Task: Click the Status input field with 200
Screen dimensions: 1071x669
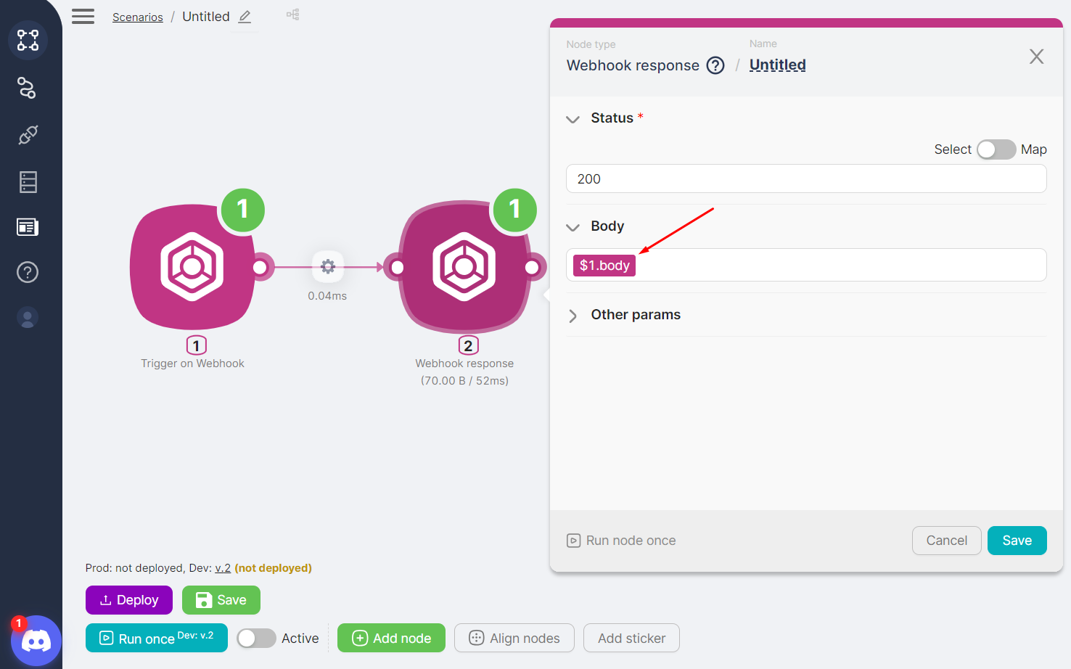Action: coord(805,178)
